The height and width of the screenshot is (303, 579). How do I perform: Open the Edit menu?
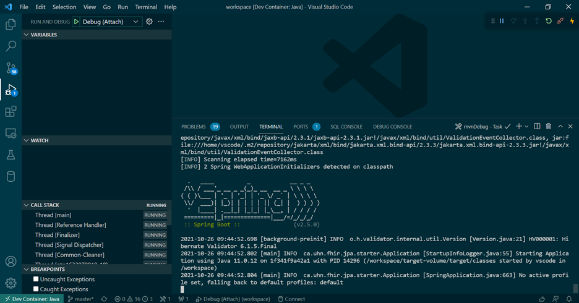point(40,7)
